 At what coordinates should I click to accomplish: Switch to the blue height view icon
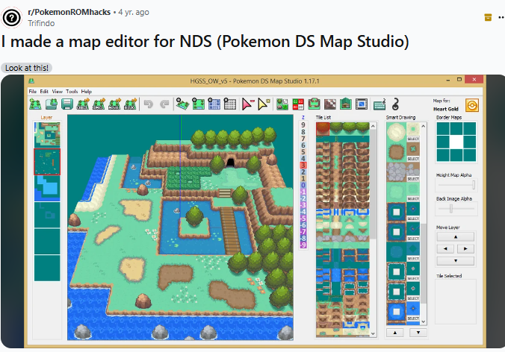click(x=214, y=104)
